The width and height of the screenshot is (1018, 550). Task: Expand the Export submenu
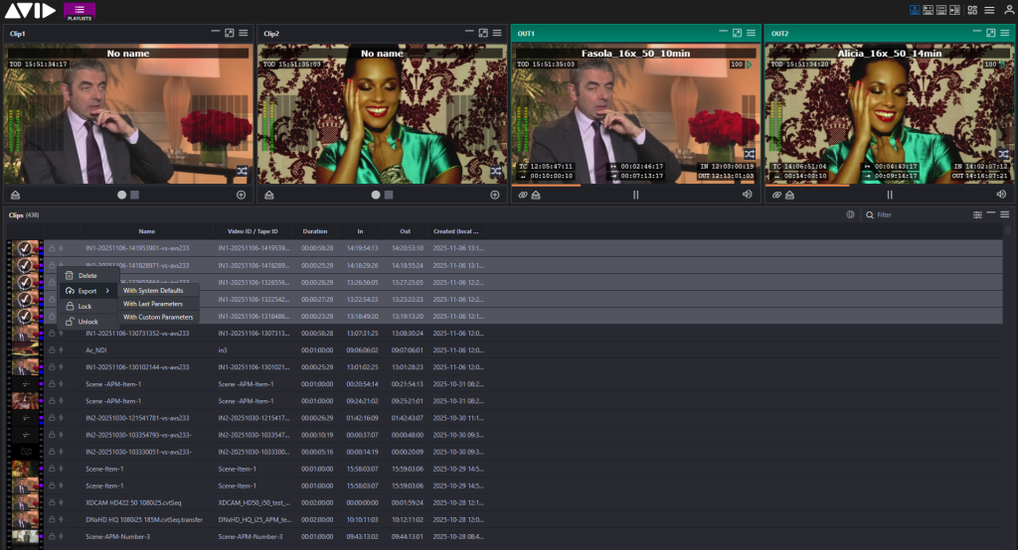(87, 291)
